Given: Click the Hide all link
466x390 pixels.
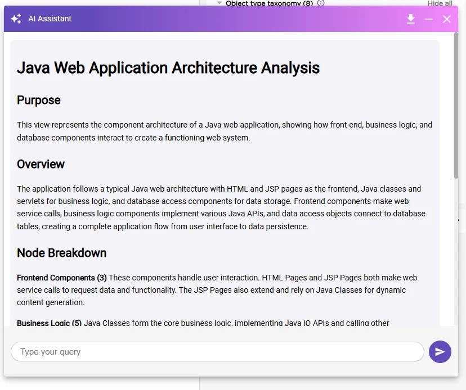Looking at the screenshot, I should 440,3.
